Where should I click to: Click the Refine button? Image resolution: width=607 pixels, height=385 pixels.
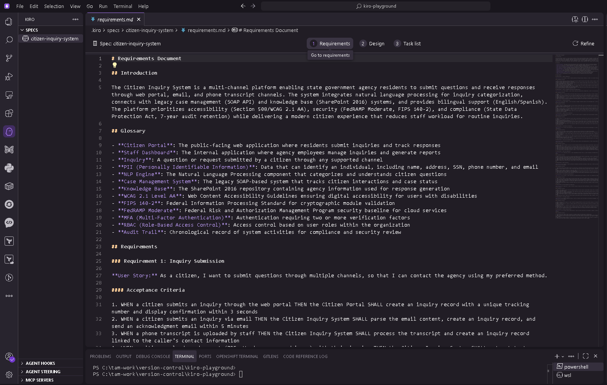[583, 43]
